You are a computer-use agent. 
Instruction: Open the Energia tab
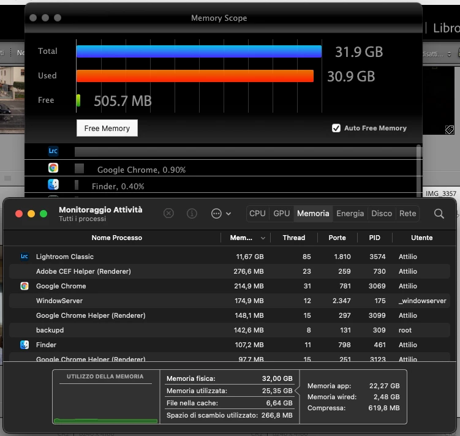(x=350, y=214)
